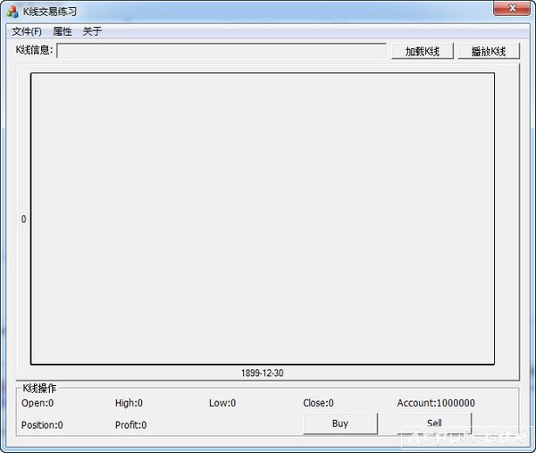This screenshot has height=453, width=536.
Task: Click the Sell button
Action: (434, 424)
